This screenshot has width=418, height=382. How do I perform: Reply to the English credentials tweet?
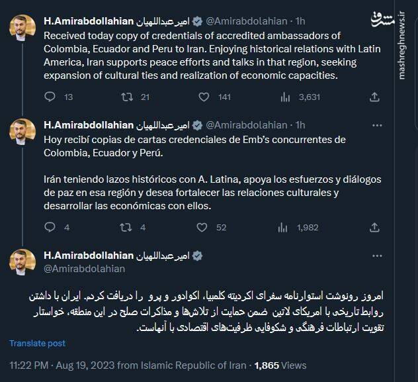tap(50, 97)
